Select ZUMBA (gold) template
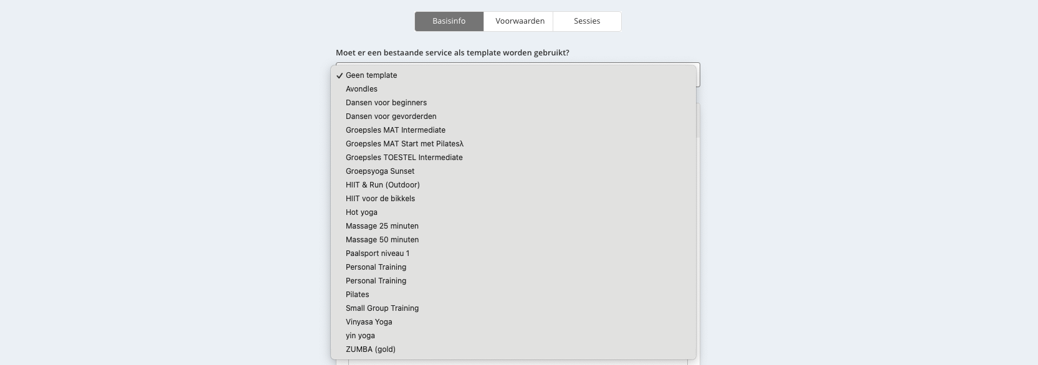Viewport: 1038px width, 365px height. [513, 349]
